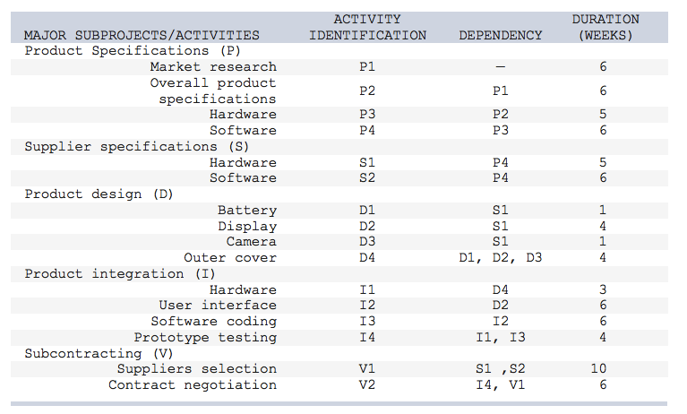Click the dash dependency in Market research row
The width and height of the screenshot is (687, 414).
click(x=501, y=67)
